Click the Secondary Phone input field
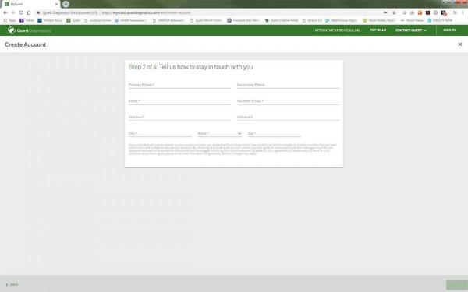The width and height of the screenshot is (468, 292). click(289, 85)
